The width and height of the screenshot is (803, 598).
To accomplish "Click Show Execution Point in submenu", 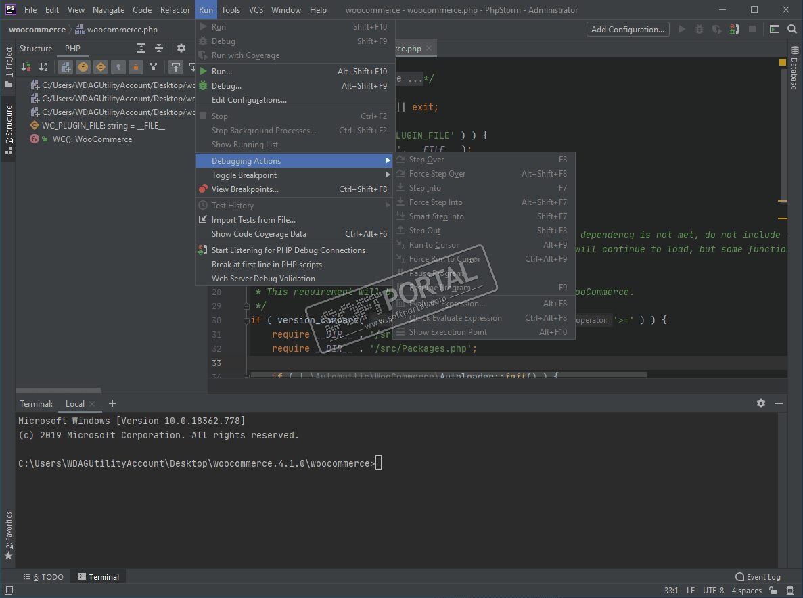I will click(x=484, y=332).
